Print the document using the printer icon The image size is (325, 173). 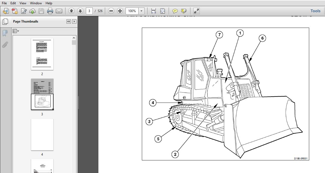[x=50, y=11]
